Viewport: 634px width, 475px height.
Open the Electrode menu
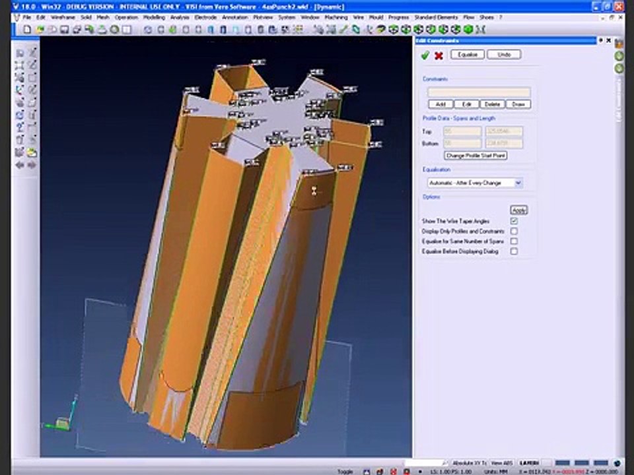tap(205, 17)
